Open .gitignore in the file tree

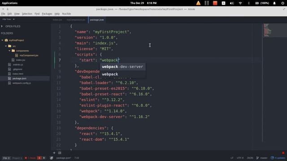coord(17,69)
